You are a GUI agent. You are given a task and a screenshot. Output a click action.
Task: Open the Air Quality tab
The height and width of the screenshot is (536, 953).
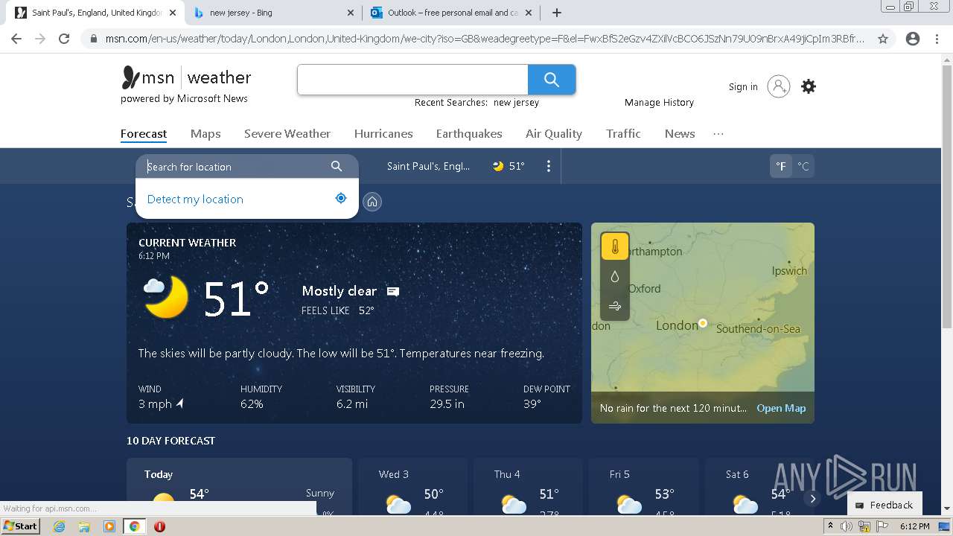tap(554, 134)
